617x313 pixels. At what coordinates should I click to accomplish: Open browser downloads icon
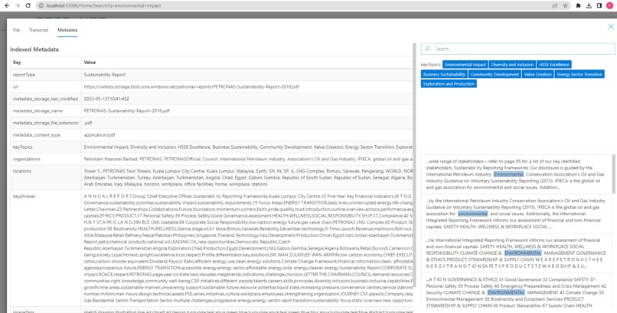click(589, 5)
